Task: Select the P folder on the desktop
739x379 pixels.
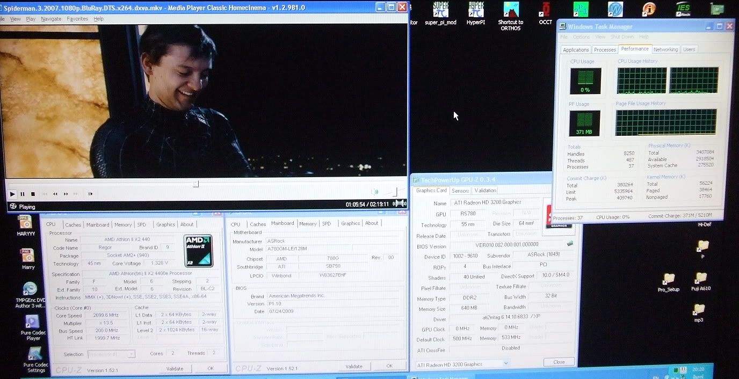Action: coord(702,249)
